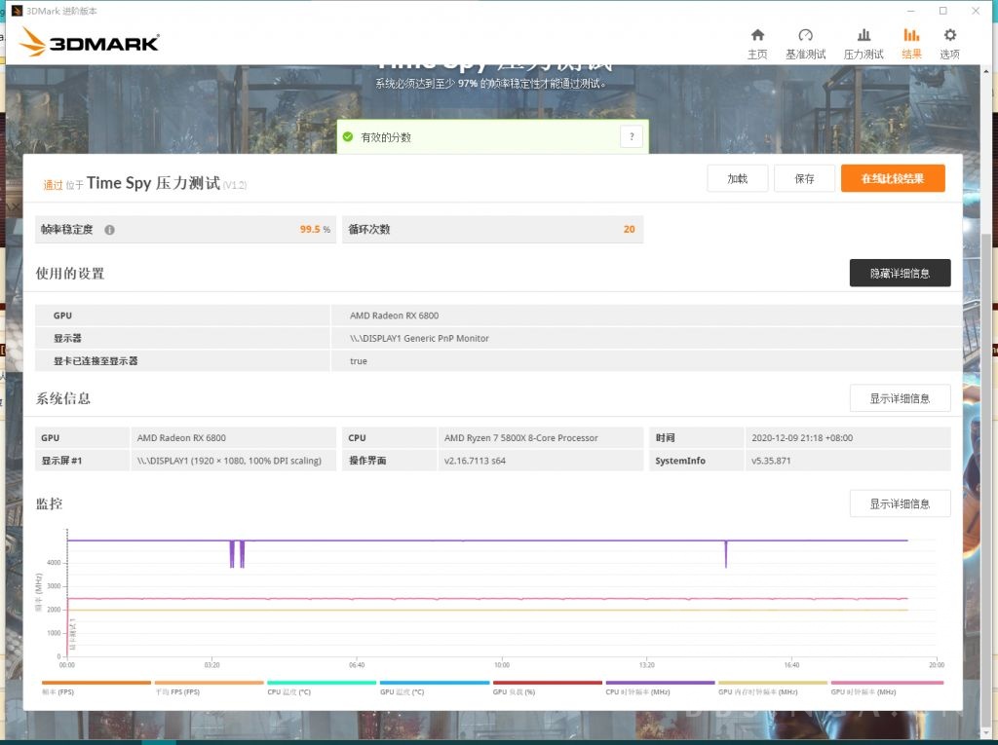Click the 基准测试 gauge icon

tap(806, 43)
